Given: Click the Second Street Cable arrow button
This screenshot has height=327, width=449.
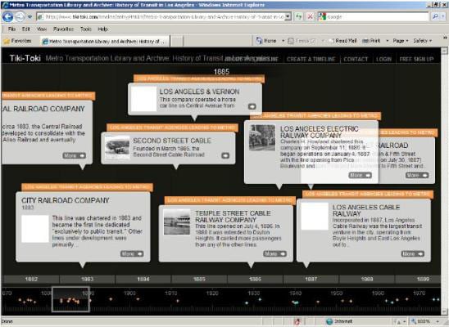Looking at the screenshot, I should coord(225,155).
